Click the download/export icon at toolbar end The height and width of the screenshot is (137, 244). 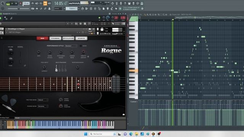142,3
